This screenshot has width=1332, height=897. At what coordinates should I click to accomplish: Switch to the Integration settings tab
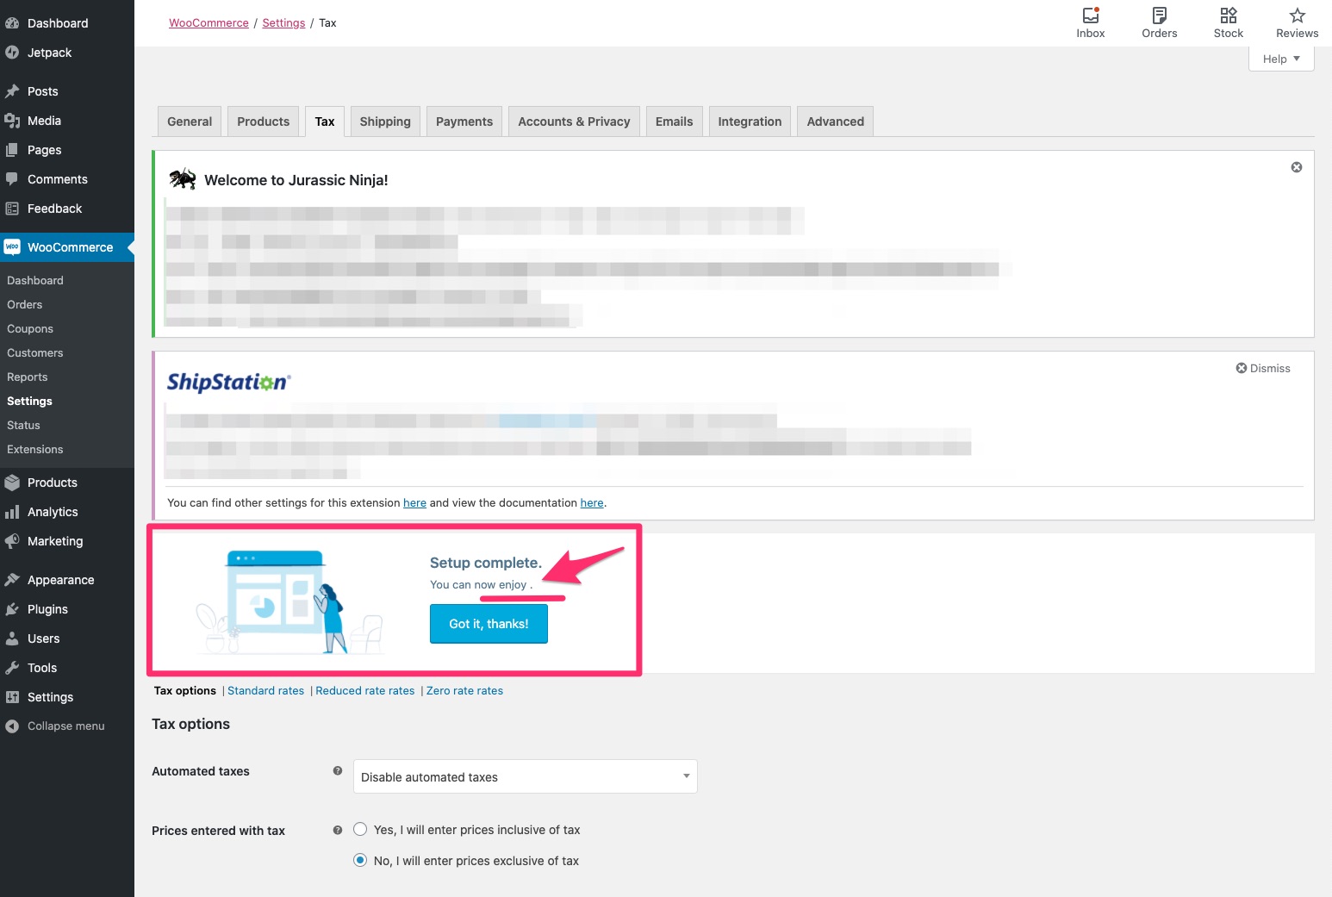750,121
